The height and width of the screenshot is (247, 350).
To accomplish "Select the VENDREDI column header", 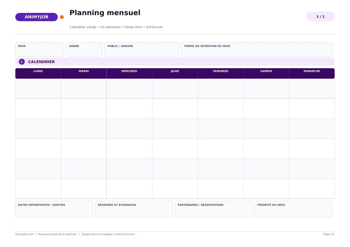I will point(220,73).
